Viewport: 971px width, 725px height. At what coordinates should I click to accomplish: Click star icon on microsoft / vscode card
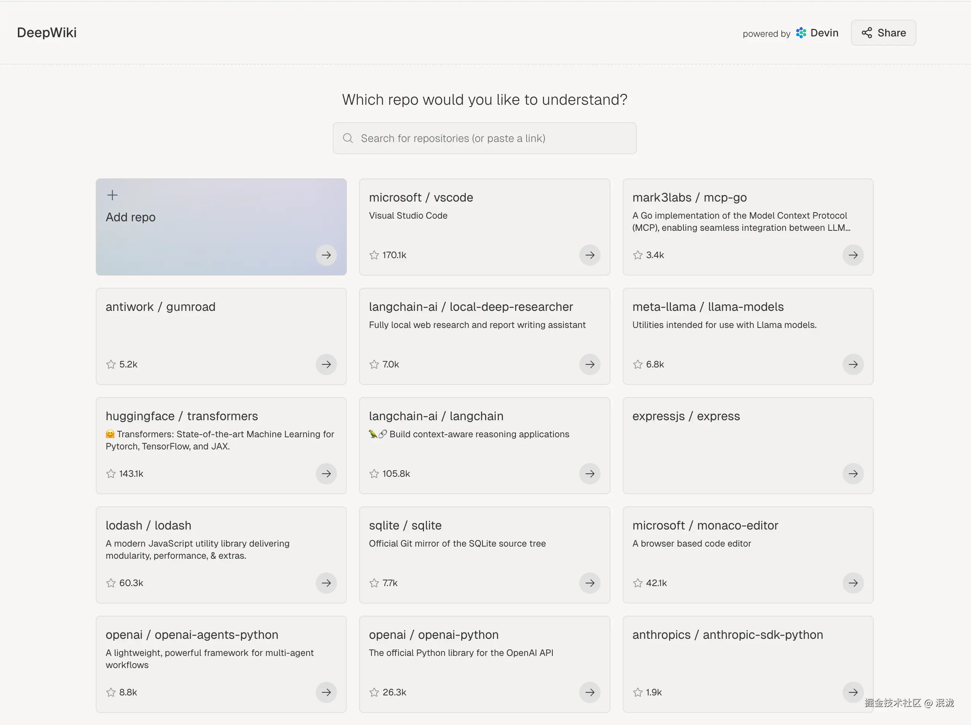click(x=374, y=255)
